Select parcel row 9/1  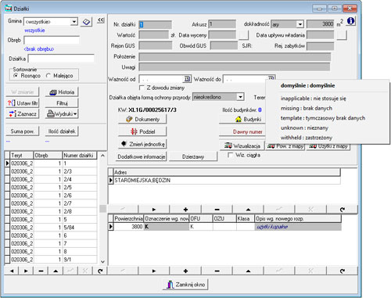[51, 260]
